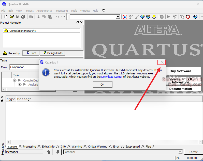Viewport: 203px width, 161px height.
Task: Close the Messages panel
Action: coord(2,97)
